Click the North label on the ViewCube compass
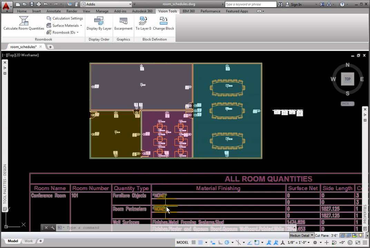The image size is (370, 248). click(348, 65)
